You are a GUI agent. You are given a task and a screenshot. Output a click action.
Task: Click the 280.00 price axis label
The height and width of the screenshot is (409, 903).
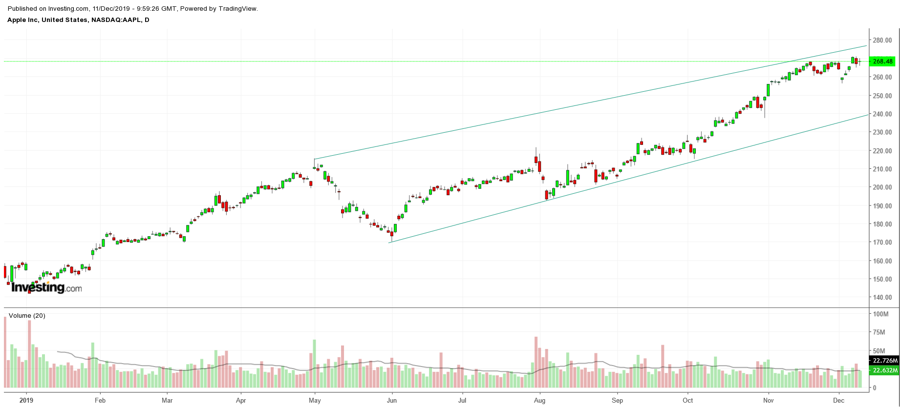882,41
